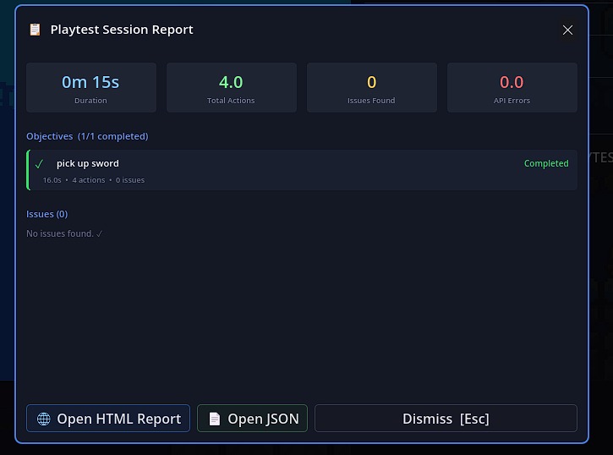
Task: Click the '0.0' API Errors value
Action: [x=512, y=82]
